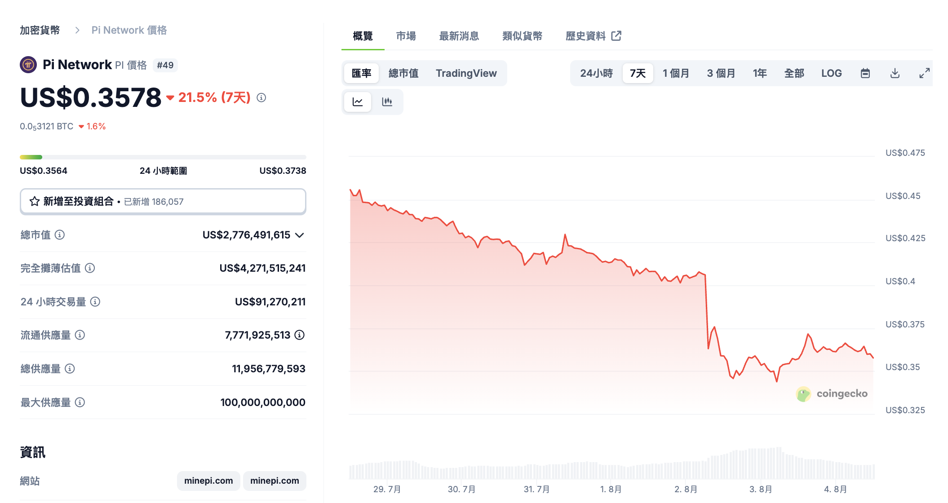Download the chart data
This screenshot has height=503, width=948.
895,73
